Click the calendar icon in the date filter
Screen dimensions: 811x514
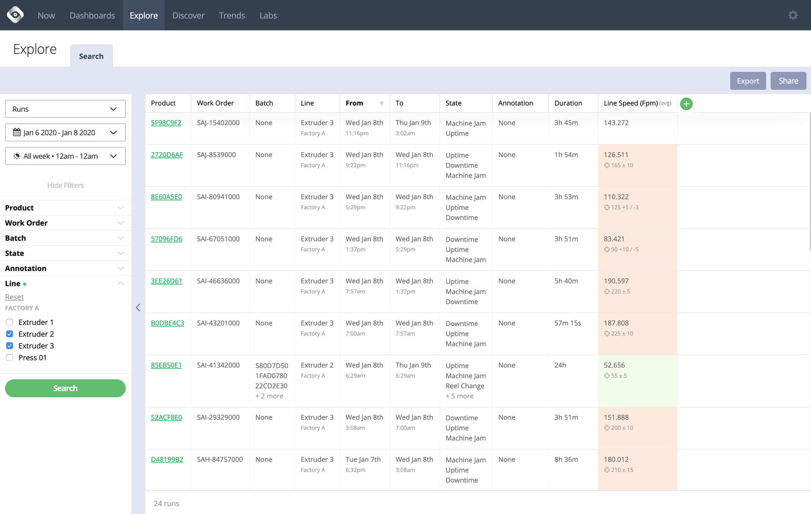(x=16, y=132)
